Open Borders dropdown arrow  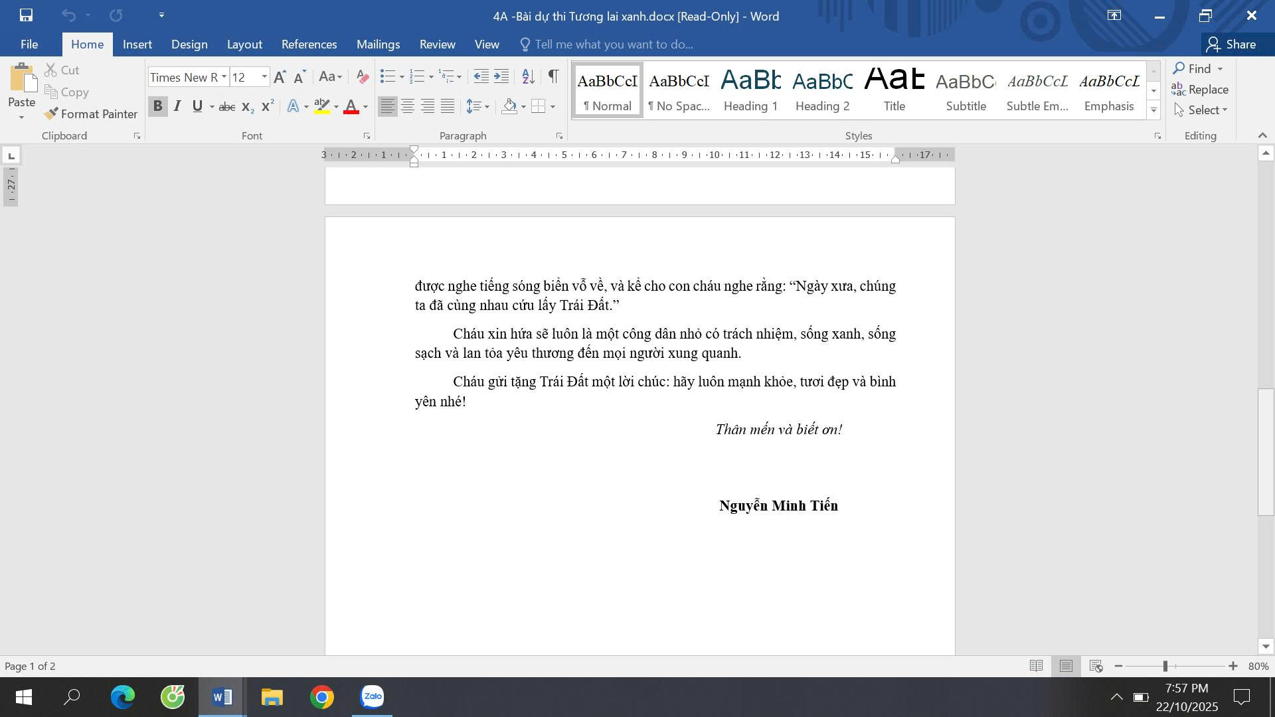(552, 106)
